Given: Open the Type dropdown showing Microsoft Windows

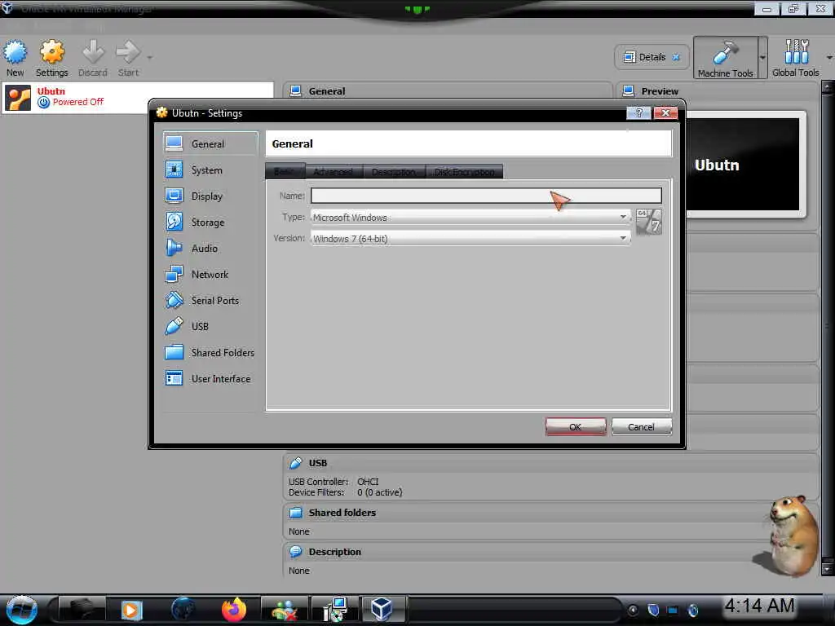Looking at the screenshot, I should point(471,217).
